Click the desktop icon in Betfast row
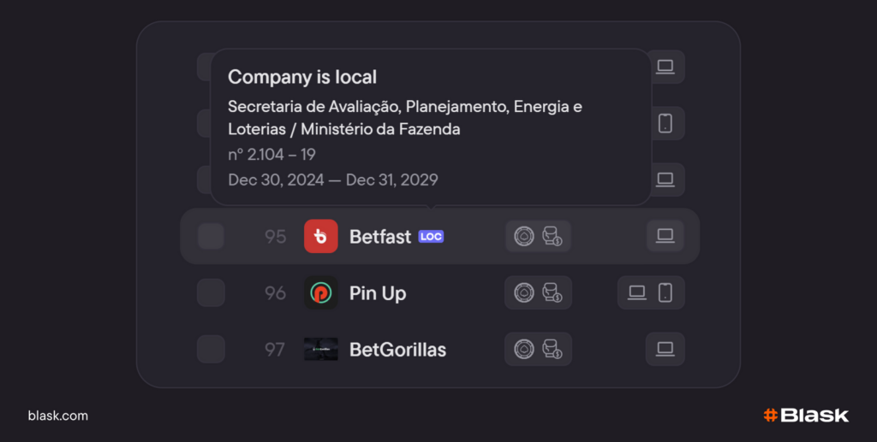Viewport: 877px width, 442px height. 665,236
